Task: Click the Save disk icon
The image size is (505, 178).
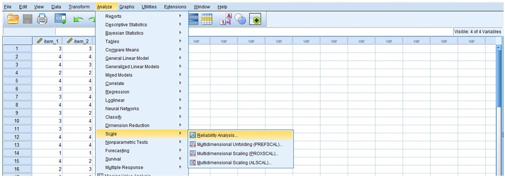Action: (x=27, y=20)
